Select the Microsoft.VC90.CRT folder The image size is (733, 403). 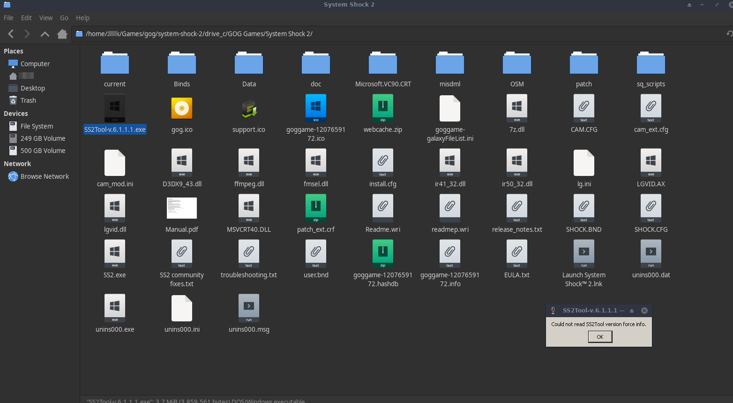coord(383,69)
